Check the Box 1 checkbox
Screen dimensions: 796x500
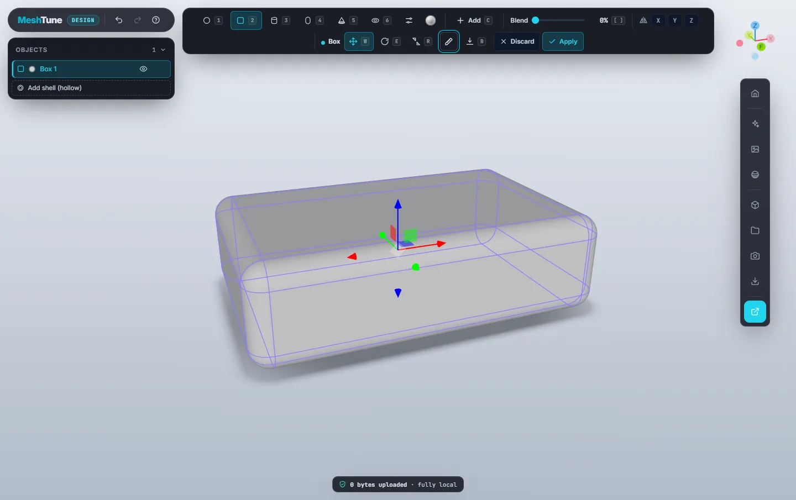[21, 69]
